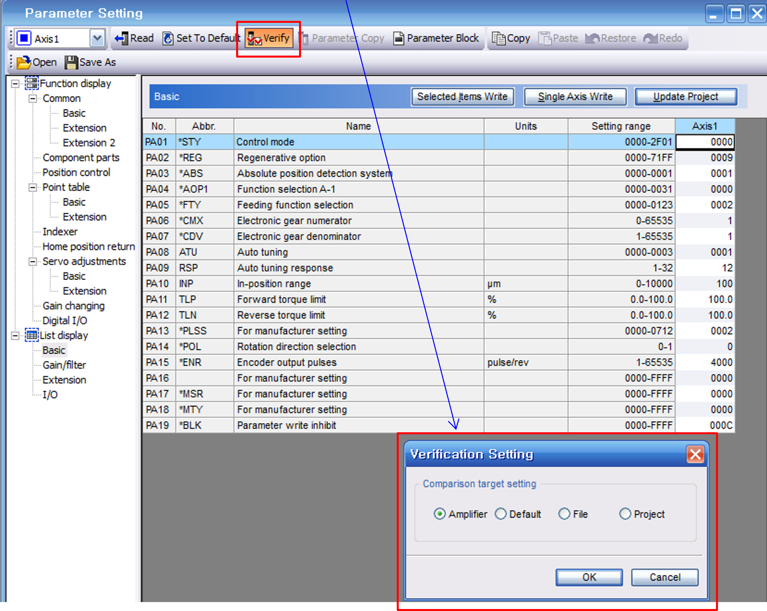Screen dimensions: 767x611
Task: Click the Function display tree icon
Action: pyautogui.click(x=32, y=83)
